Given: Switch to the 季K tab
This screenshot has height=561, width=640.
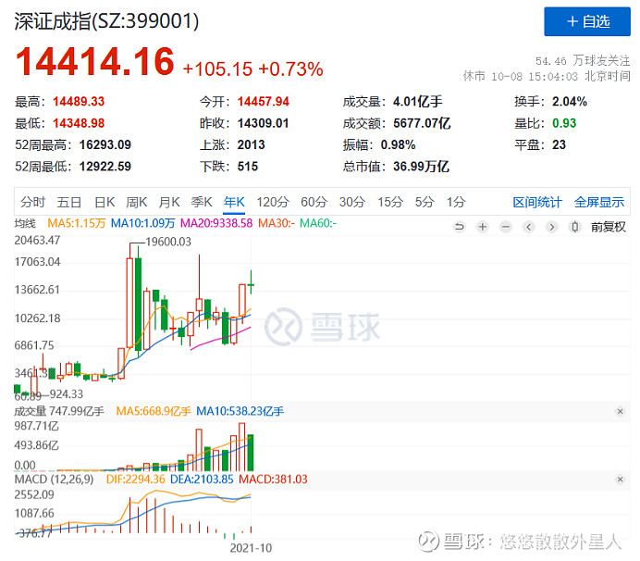Looking at the screenshot, I should coord(202,202).
